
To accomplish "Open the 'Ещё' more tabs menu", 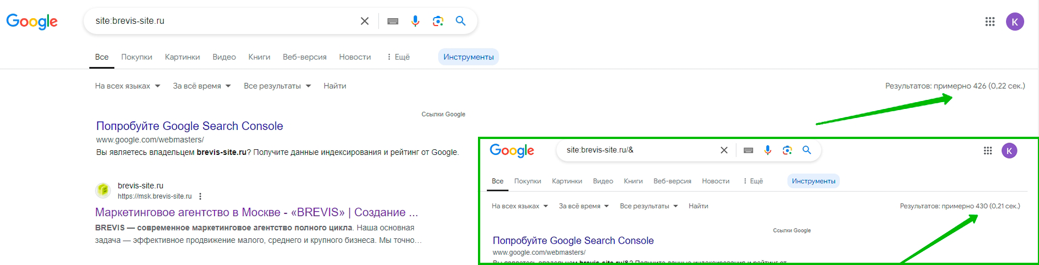I will 398,57.
